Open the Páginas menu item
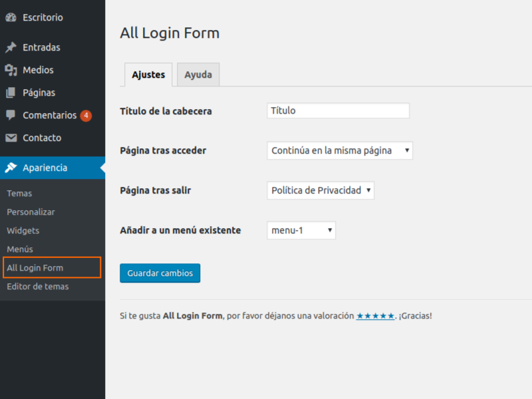The image size is (532, 399). pos(53,92)
